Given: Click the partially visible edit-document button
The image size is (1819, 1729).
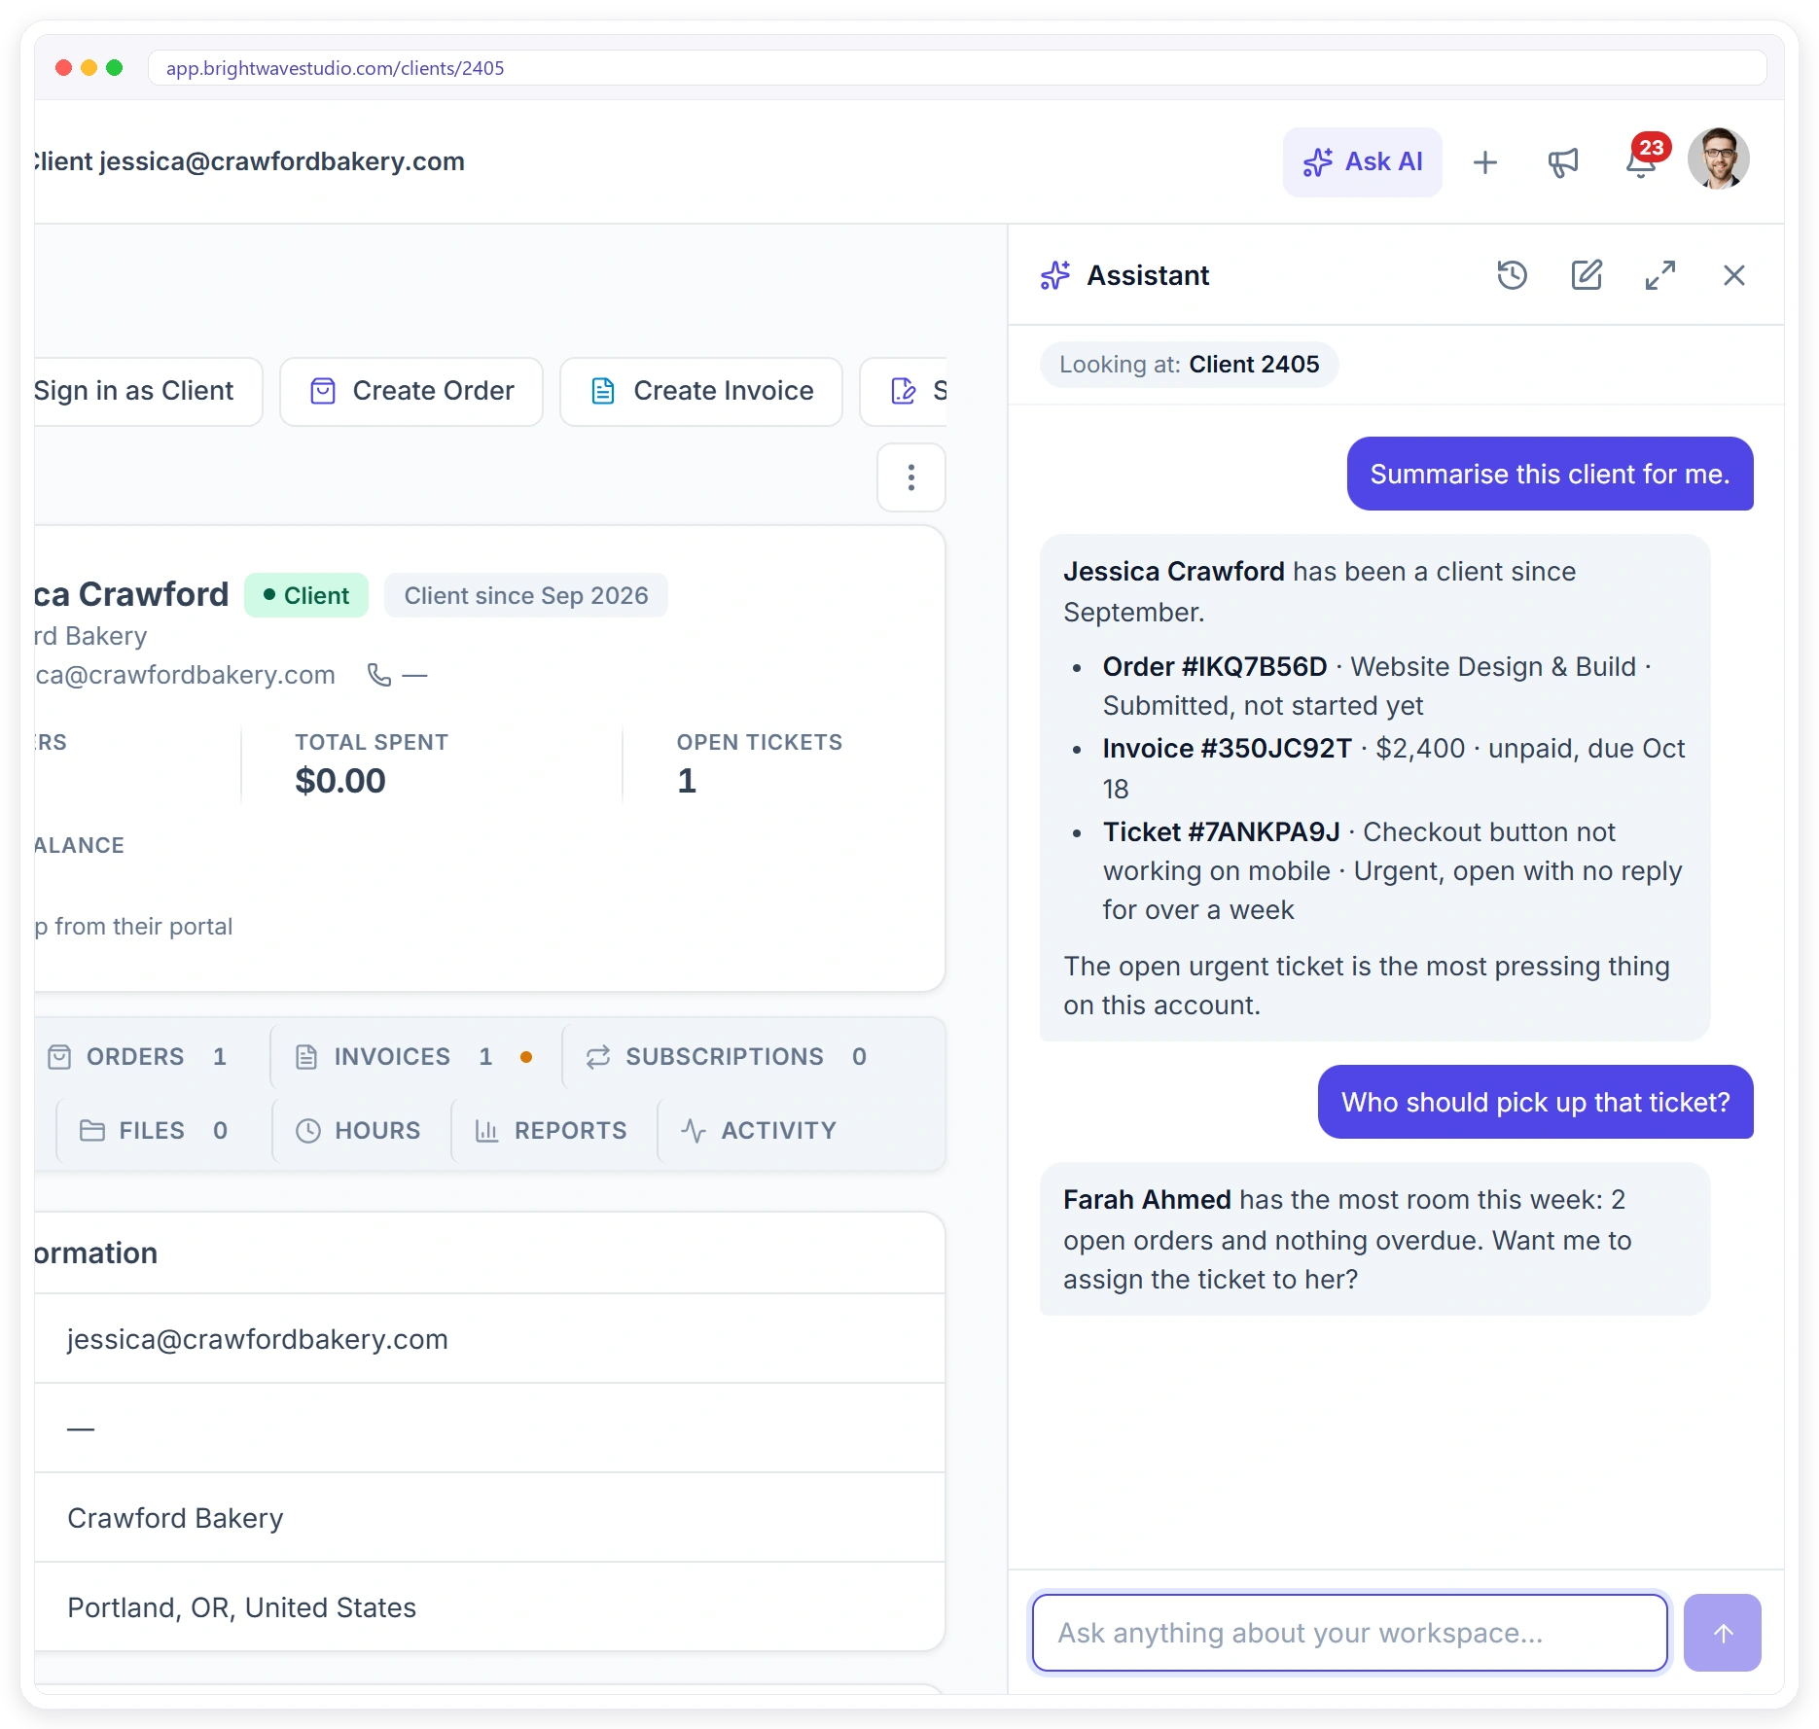Looking at the screenshot, I should point(905,391).
